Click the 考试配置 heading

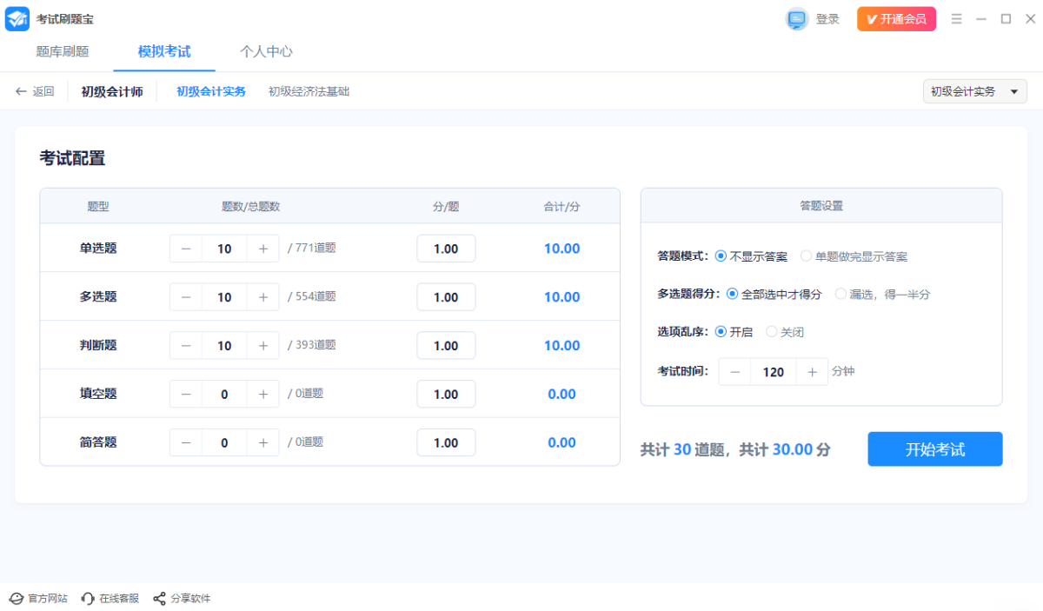point(72,158)
